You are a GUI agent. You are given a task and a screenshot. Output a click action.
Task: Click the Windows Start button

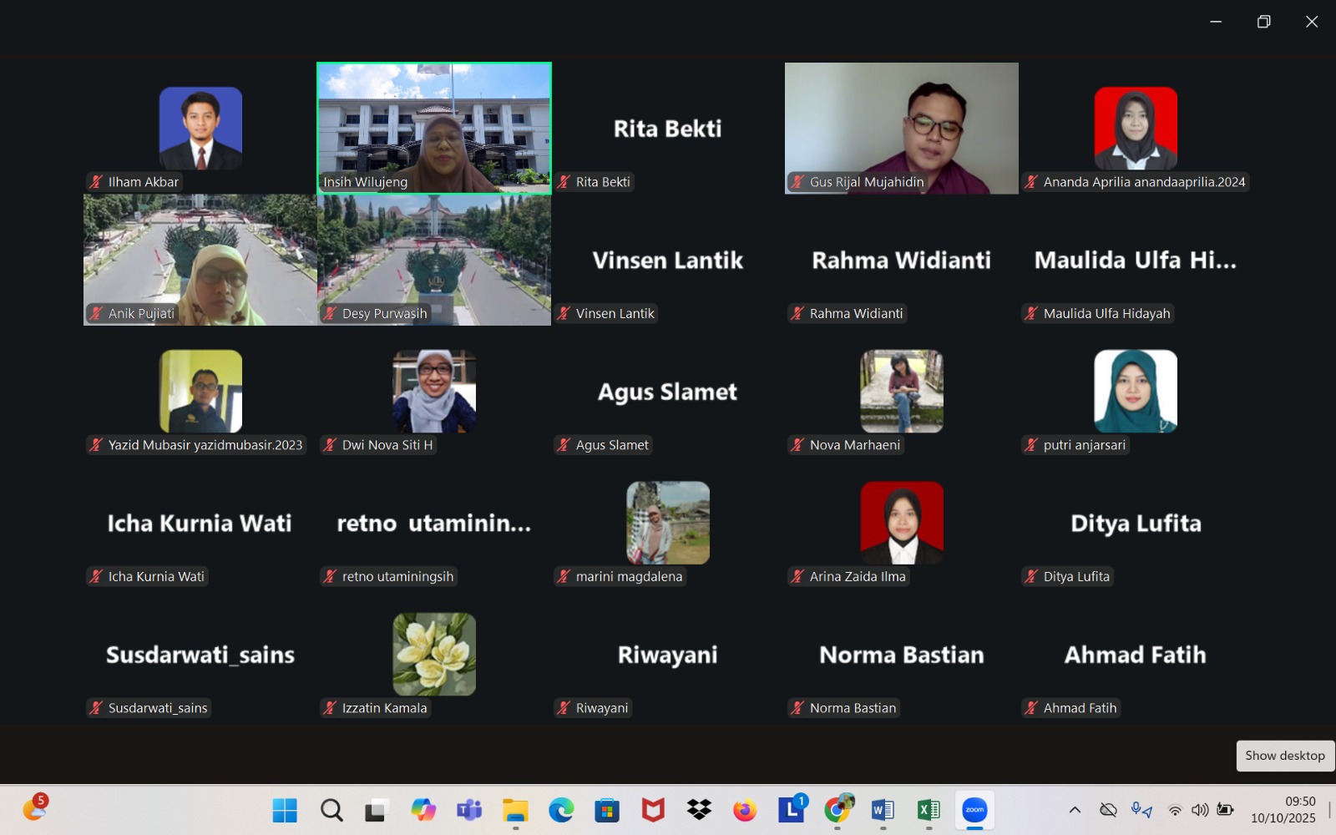[x=285, y=810]
